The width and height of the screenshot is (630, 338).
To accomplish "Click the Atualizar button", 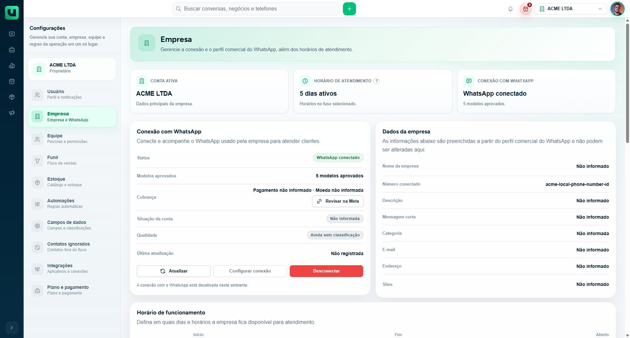I will (x=174, y=271).
